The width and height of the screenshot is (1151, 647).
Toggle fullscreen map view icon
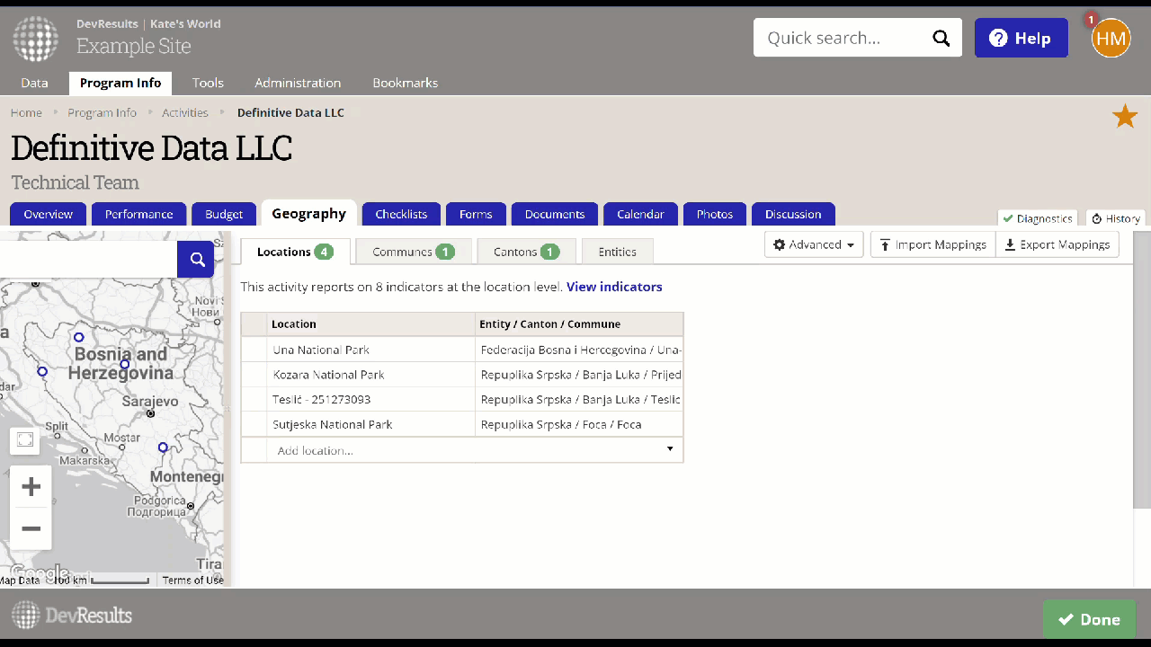pyautogui.click(x=25, y=439)
